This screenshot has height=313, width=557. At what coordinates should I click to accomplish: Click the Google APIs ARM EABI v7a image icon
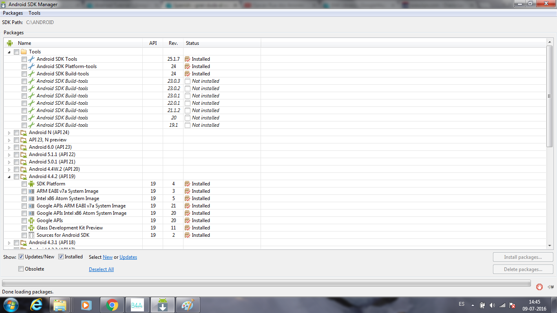point(31,206)
